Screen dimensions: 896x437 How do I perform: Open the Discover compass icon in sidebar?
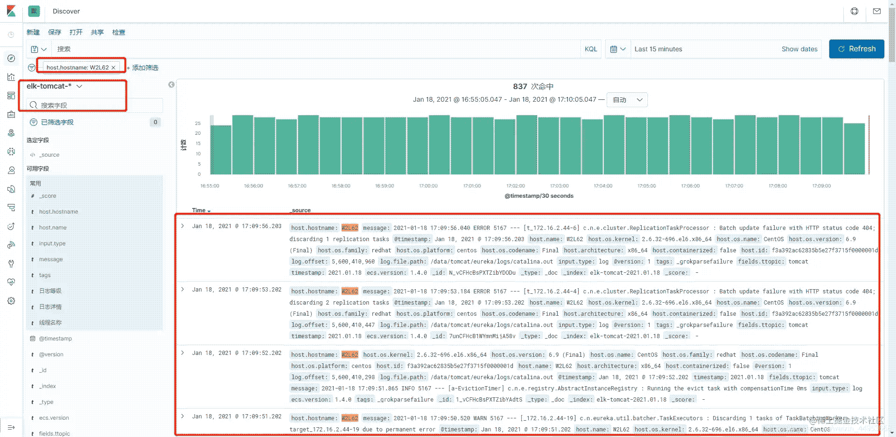pos(11,58)
